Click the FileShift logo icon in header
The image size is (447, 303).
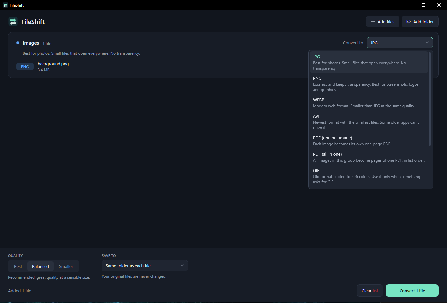coord(13,22)
